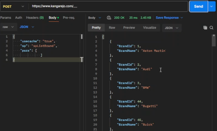This screenshot has height=131, width=217.
Task: Select the Pretty response view
Action: (x=96, y=28)
